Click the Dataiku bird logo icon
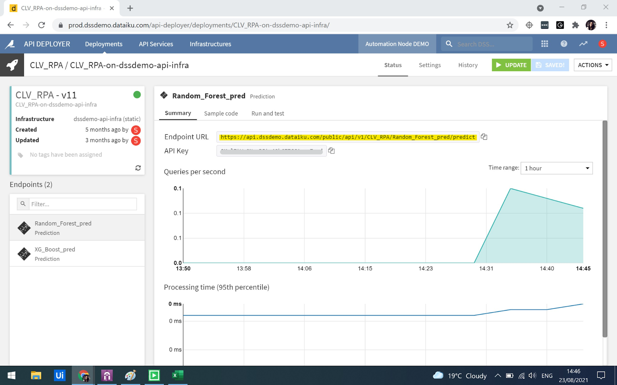This screenshot has width=617, height=385. (10, 44)
